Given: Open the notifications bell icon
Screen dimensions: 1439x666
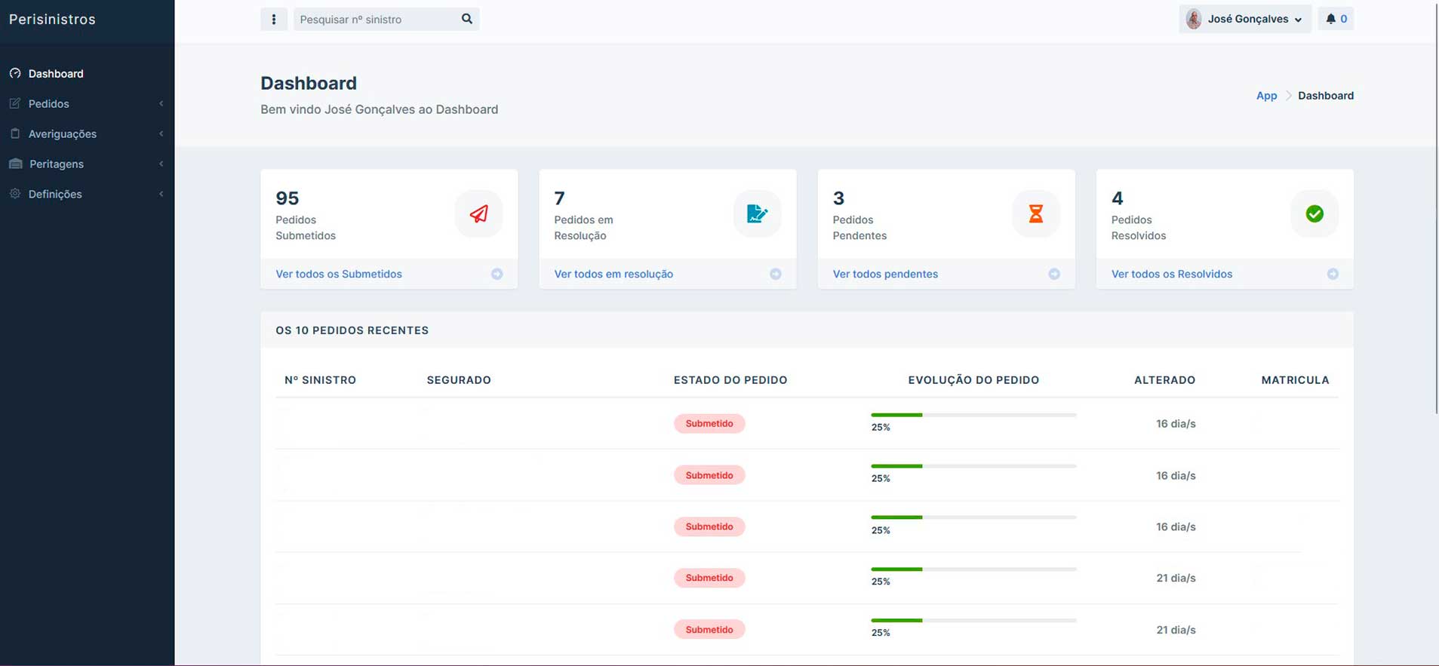Looking at the screenshot, I should [x=1331, y=19].
